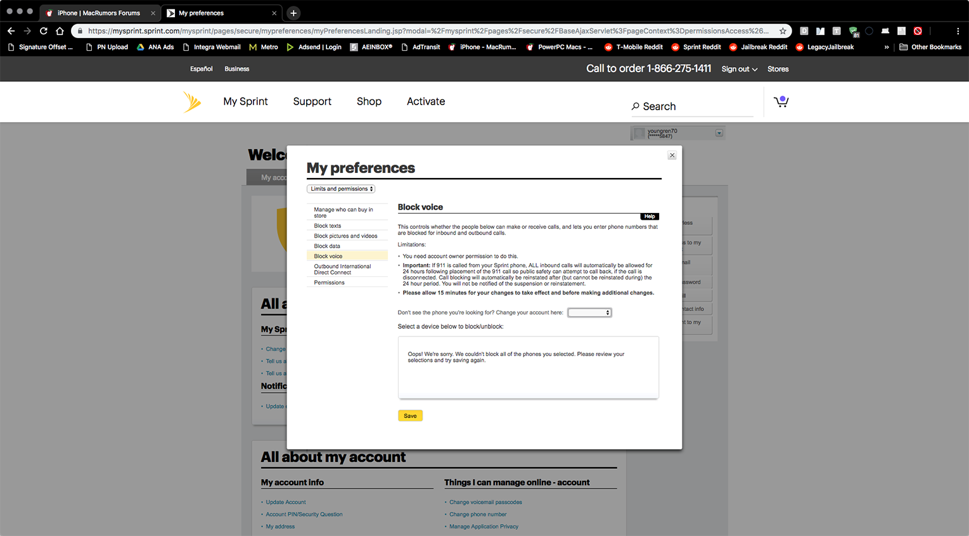Reload the page with the refresh icon
The image size is (969, 536).
[44, 30]
